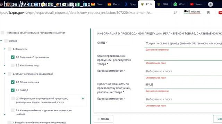Open the 64 отзыва site reviews
The height and width of the screenshot is (124, 222).
(192, 11)
